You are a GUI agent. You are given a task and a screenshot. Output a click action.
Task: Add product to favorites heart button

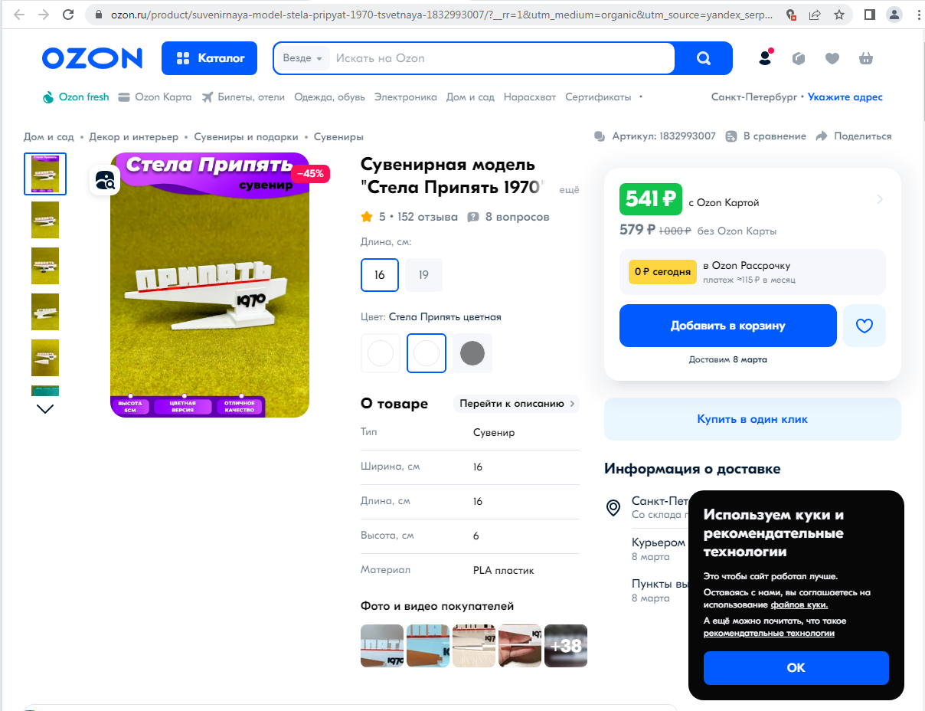coord(865,326)
